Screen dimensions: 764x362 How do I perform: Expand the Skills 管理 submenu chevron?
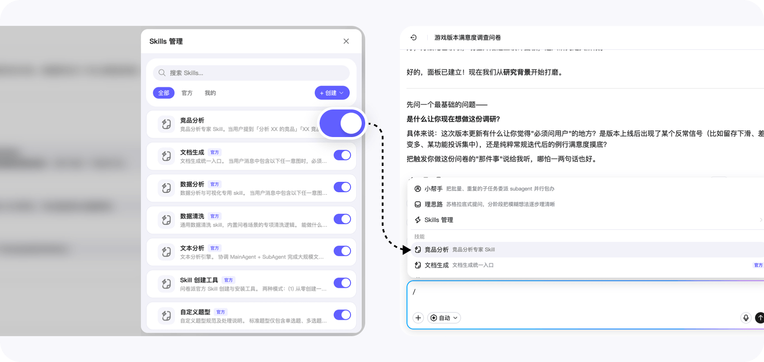(761, 220)
